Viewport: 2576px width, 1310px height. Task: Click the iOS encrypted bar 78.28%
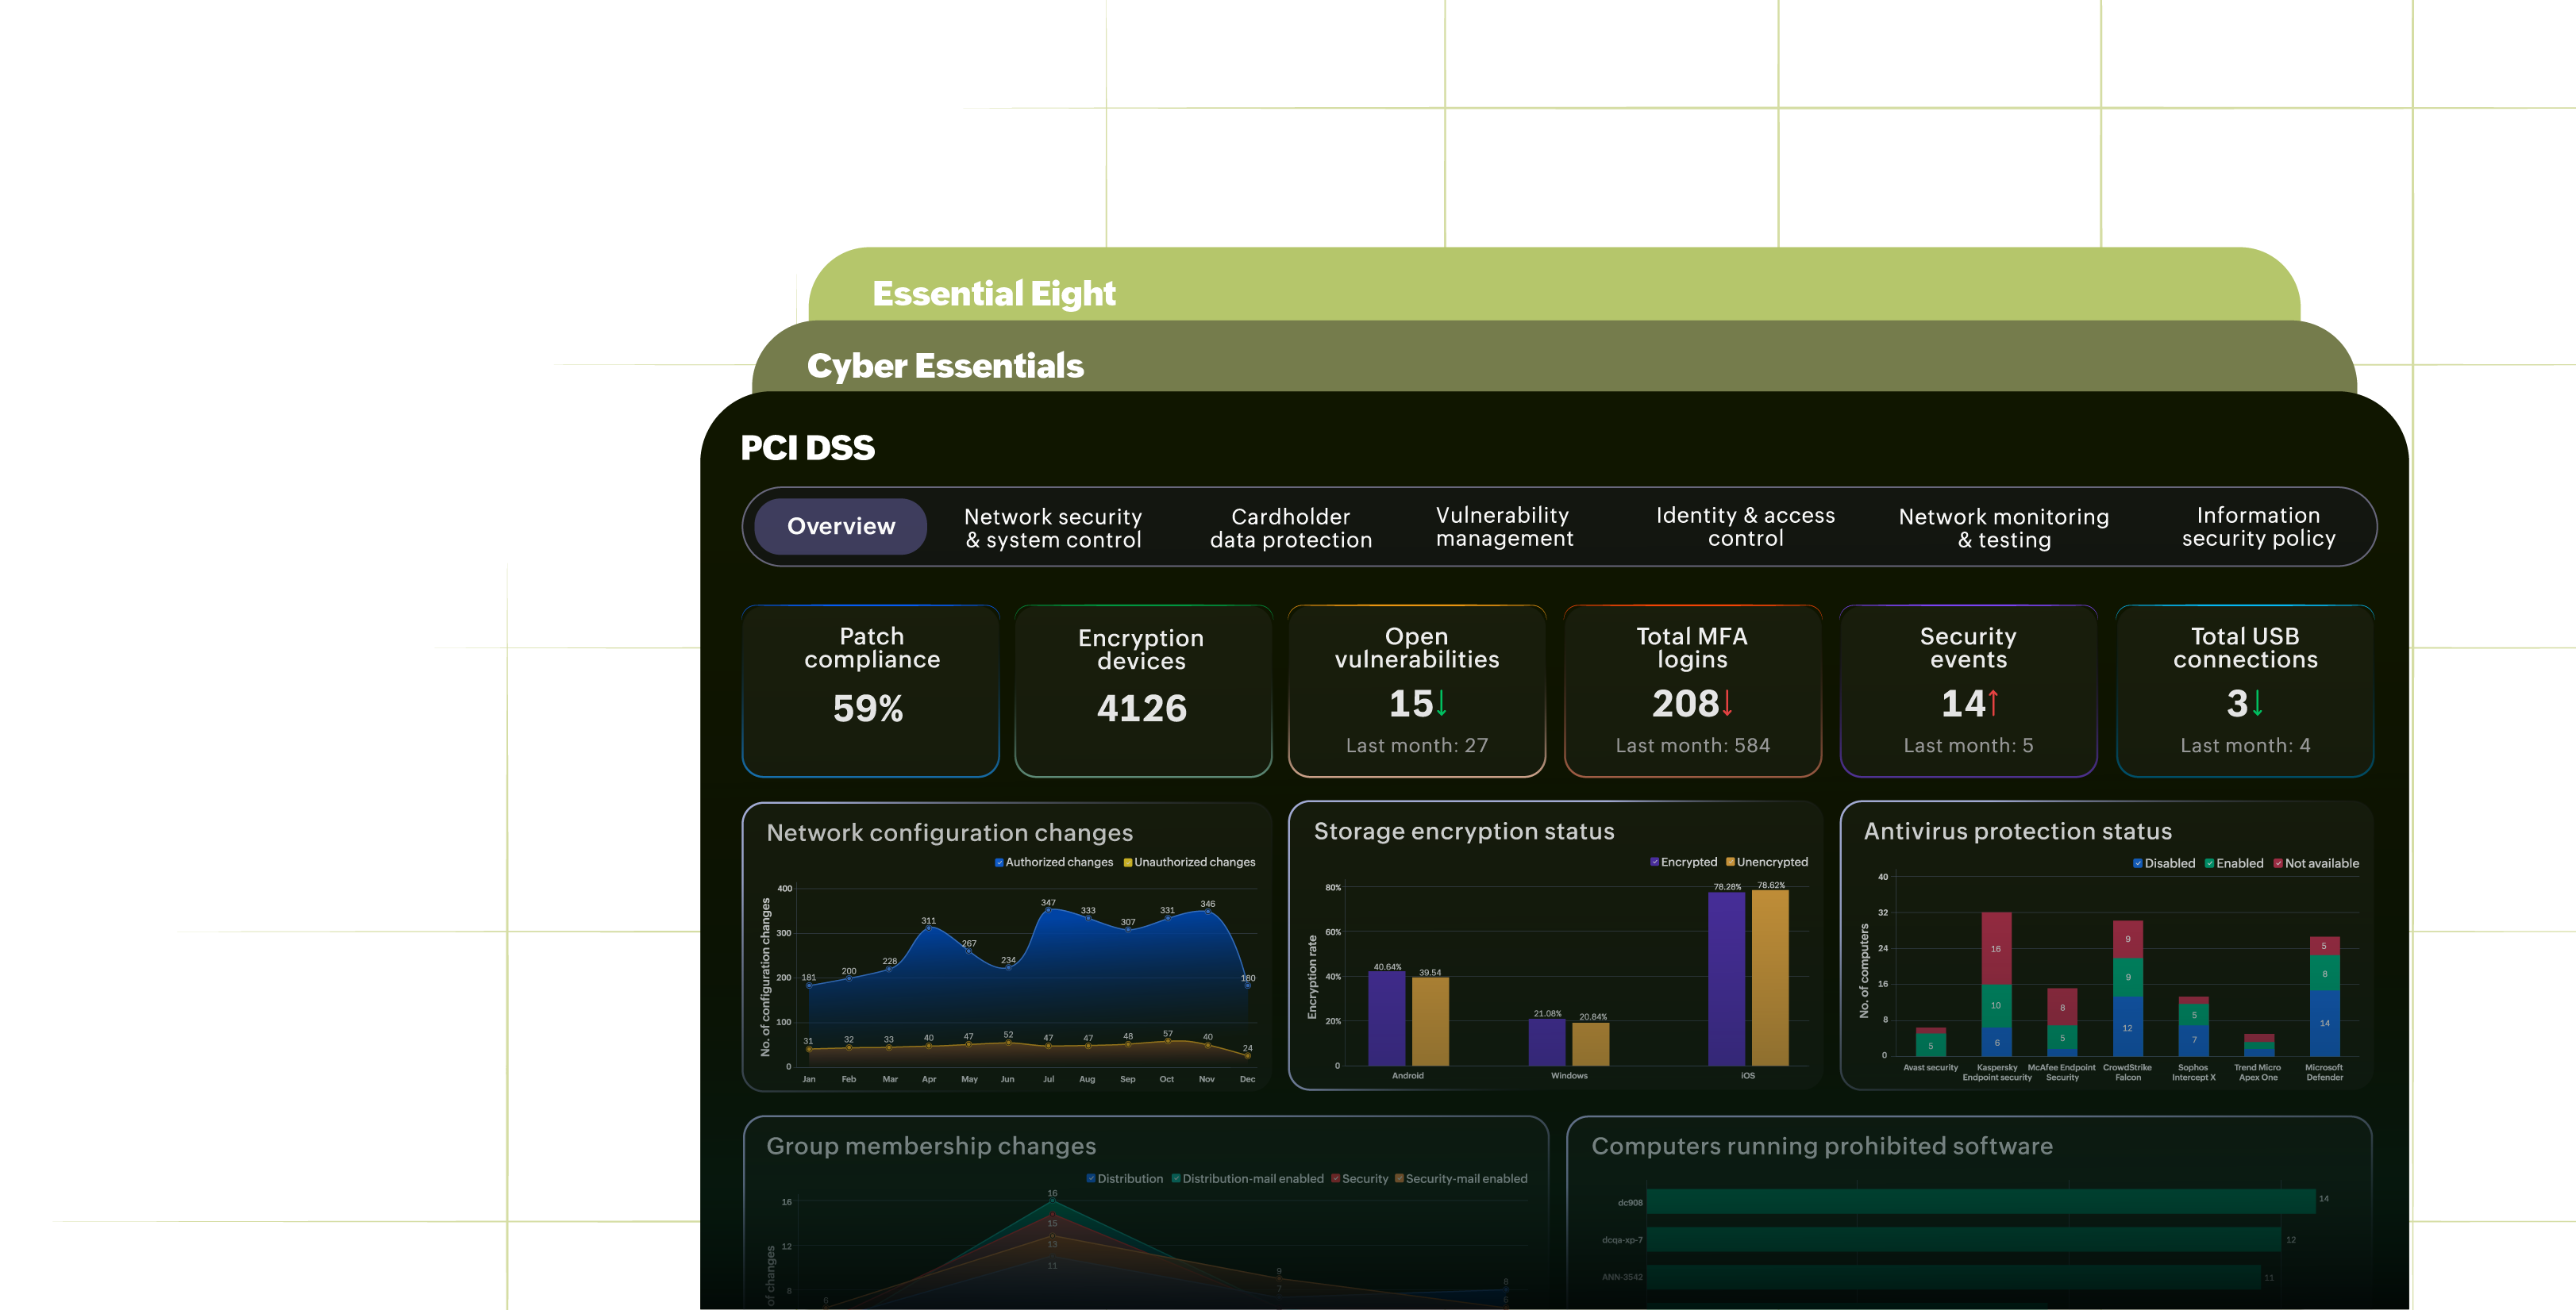tap(1726, 979)
